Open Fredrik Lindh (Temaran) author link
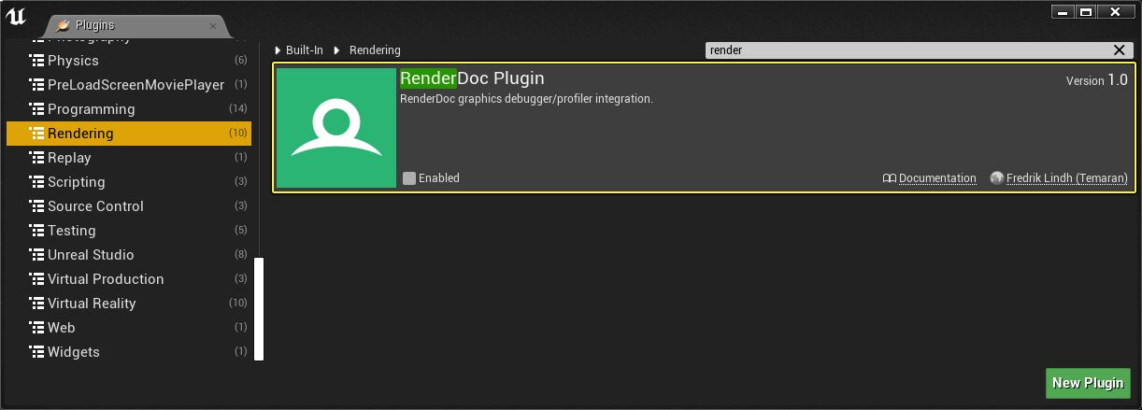Image resolution: width=1142 pixels, height=410 pixels. pos(1067,178)
